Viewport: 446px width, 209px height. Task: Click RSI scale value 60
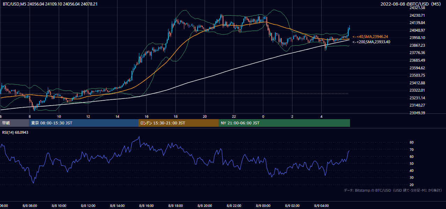(411, 156)
